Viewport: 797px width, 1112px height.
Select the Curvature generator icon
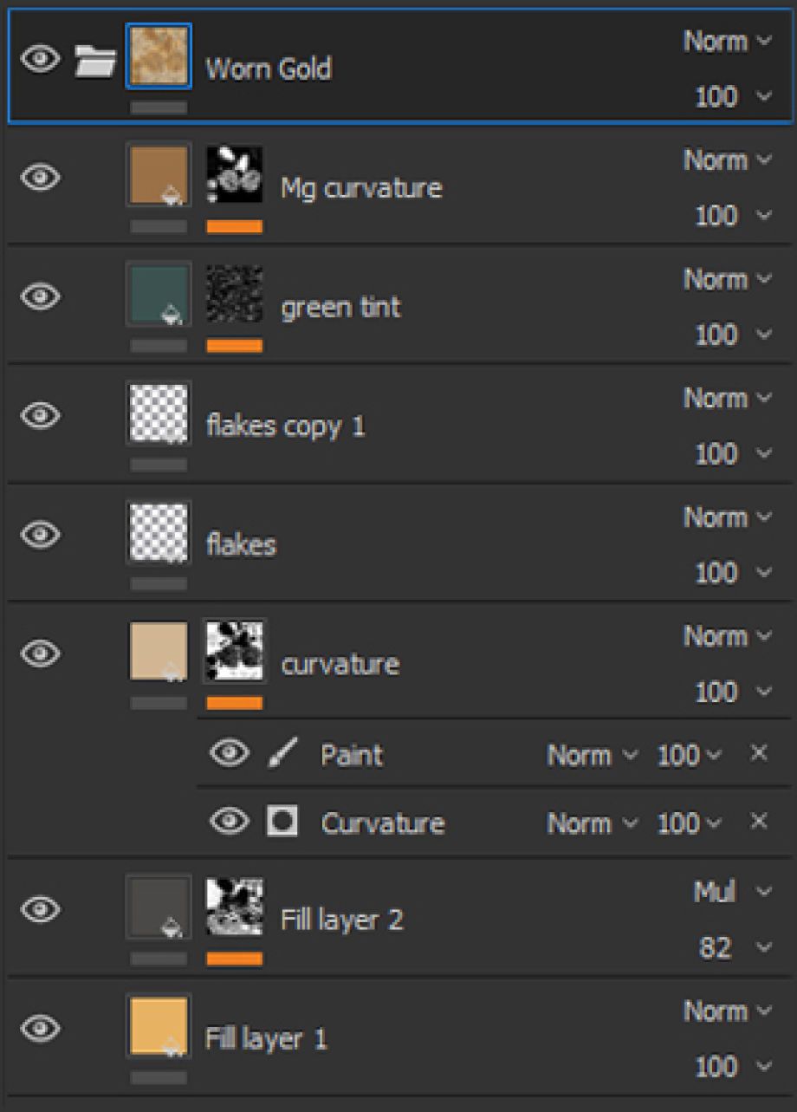click(x=282, y=822)
